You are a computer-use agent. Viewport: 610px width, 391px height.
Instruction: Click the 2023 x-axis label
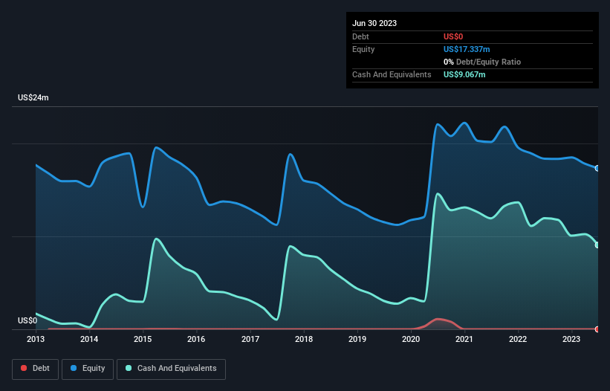click(571, 339)
